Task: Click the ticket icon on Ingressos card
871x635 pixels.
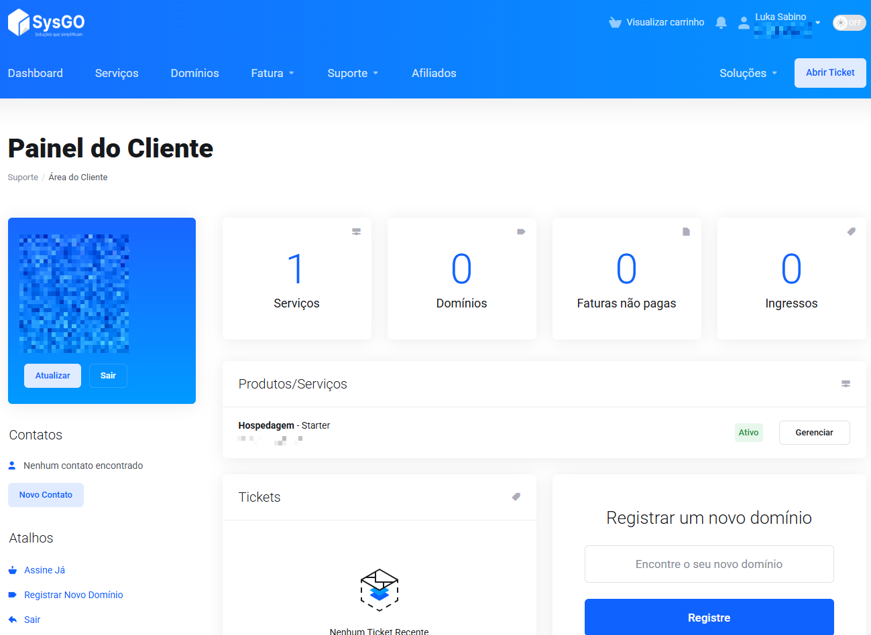Action: (x=851, y=232)
